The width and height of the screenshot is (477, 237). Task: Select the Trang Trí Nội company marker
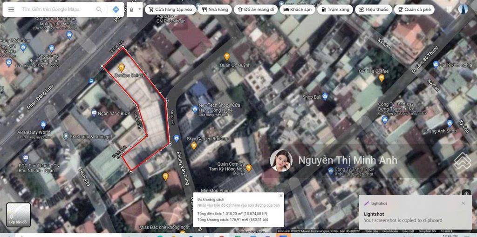click(x=384, y=120)
